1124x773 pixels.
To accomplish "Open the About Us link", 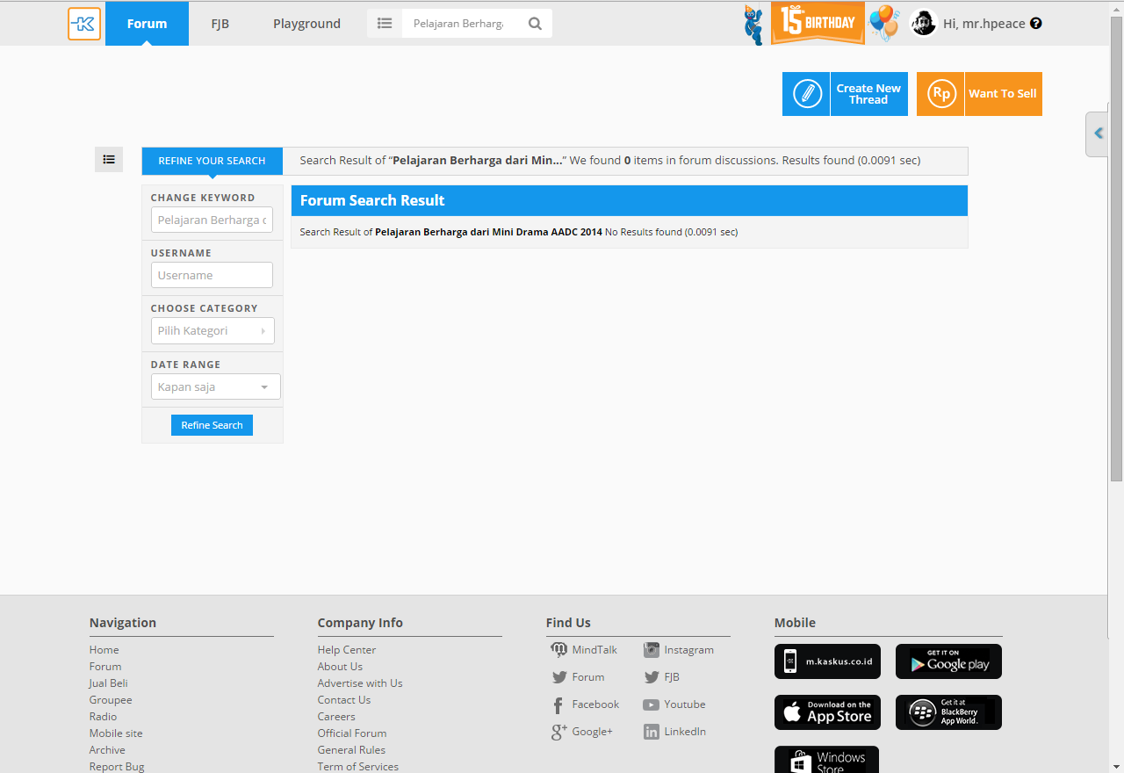I will 340,667.
